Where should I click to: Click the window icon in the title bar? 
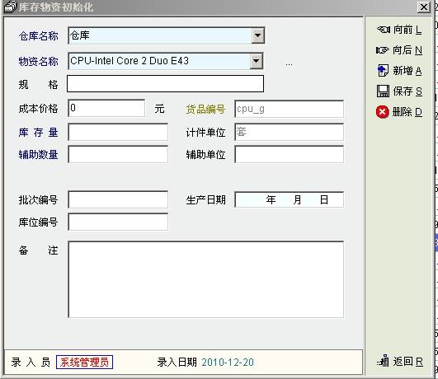[11, 7]
